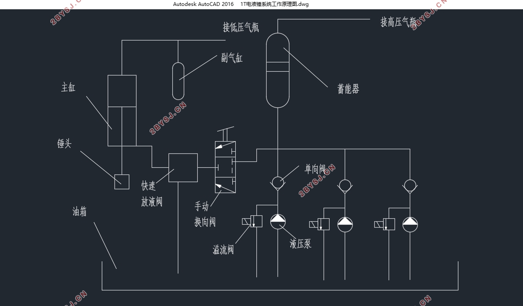Pick the hammer head square symbol
Image resolution: width=523 pixels, height=306 pixels.
122,182
